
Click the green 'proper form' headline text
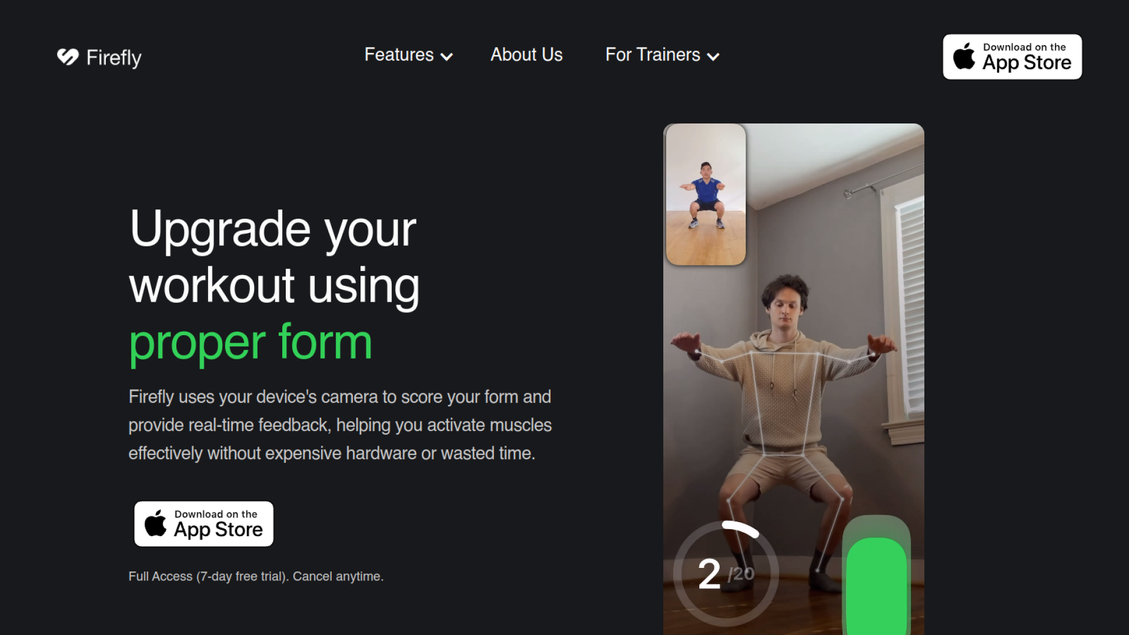point(250,342)
